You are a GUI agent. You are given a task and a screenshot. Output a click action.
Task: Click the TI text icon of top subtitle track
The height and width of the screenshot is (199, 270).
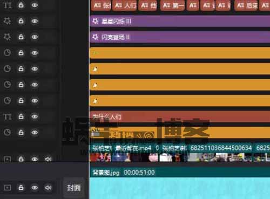click(x=8, y=5)
